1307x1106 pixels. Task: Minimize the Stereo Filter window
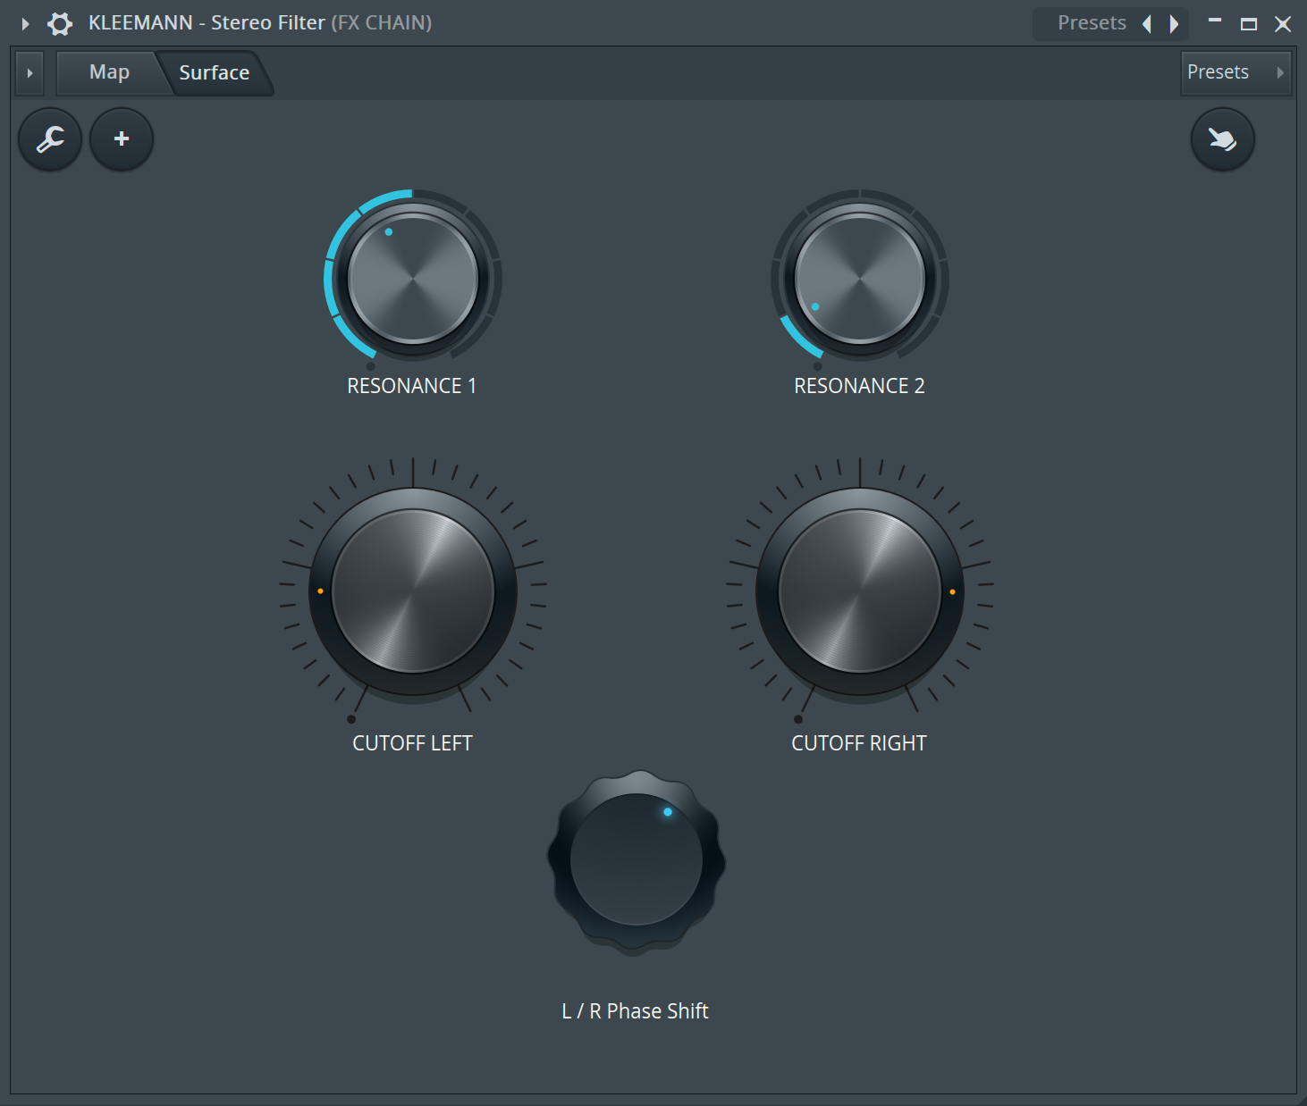click(1215, 21)
